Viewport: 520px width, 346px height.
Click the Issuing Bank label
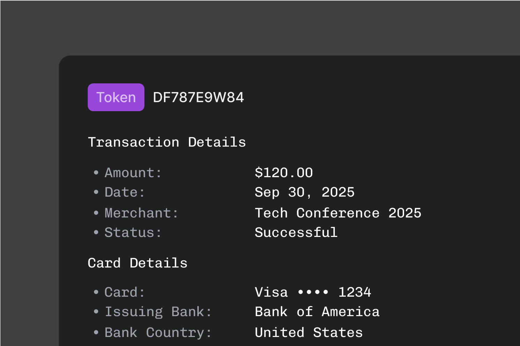click(x=158, y=312)
